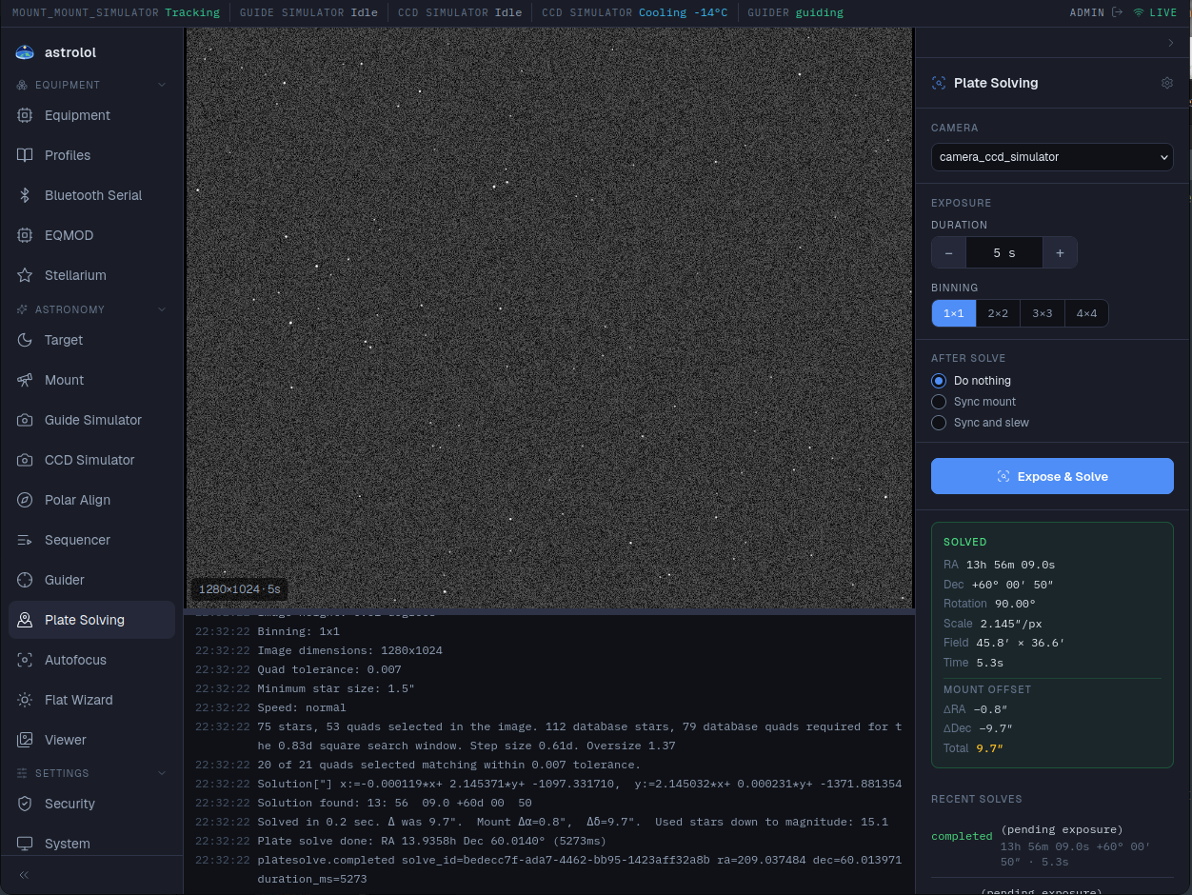This screenshot has width=1192, height=895.
Task: Set binning to 2×2
Action: [998, 313]
